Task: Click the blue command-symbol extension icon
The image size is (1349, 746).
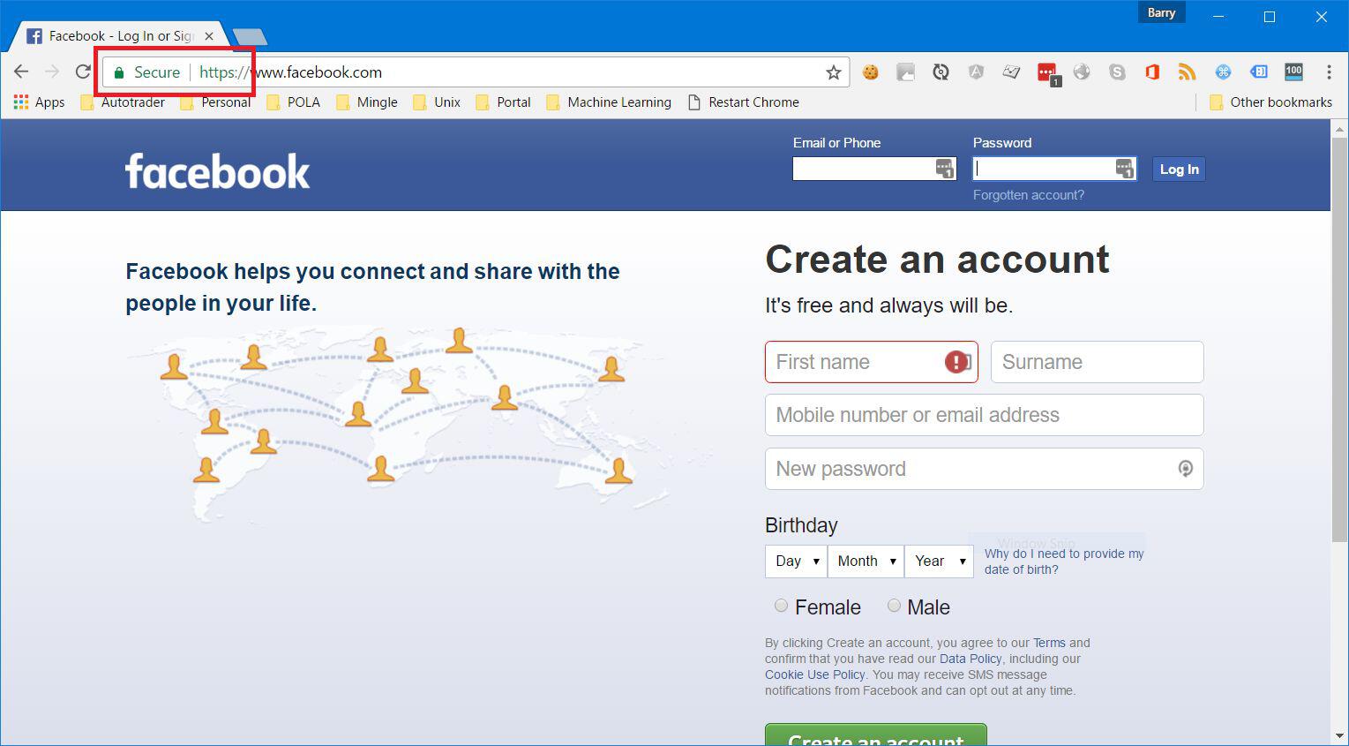Action: click(x=1223, y=72)
